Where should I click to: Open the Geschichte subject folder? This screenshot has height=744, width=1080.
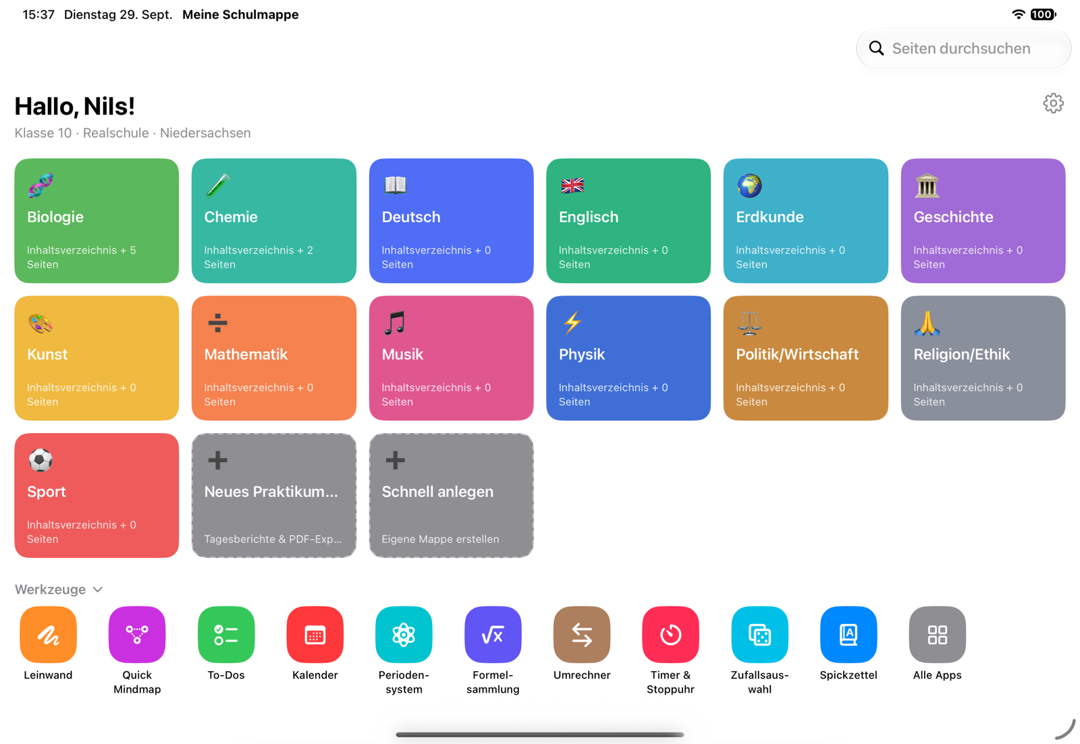(x=983, y=221)
